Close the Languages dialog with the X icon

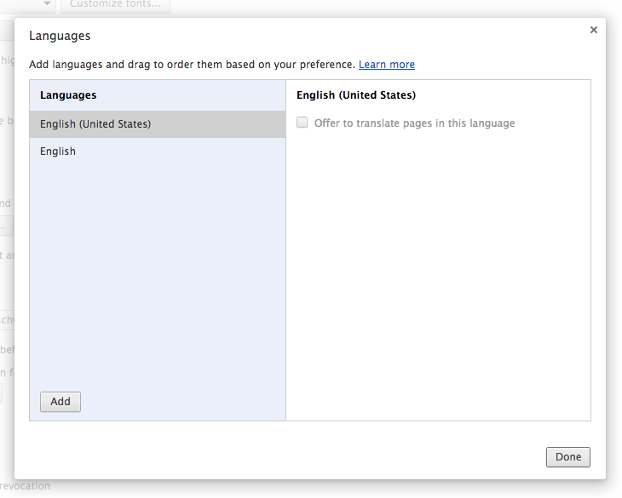pyautogui.click(x=593, y=30)
